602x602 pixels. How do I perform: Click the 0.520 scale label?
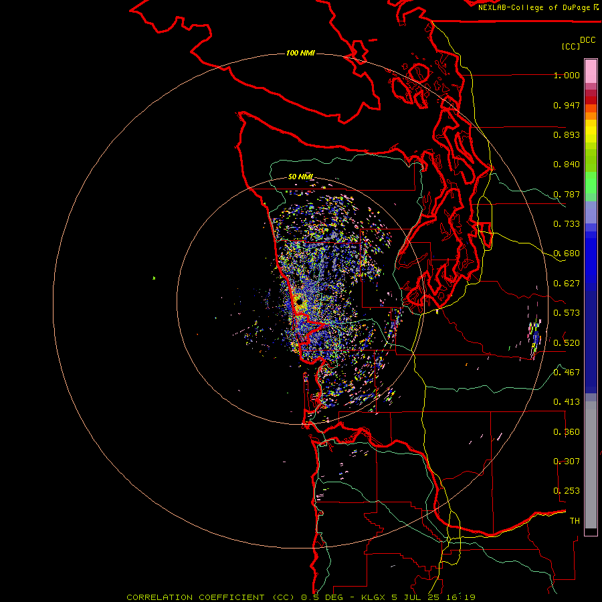coord(567,343)
